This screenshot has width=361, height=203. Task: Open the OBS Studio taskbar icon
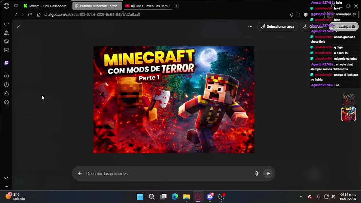(x=222, y=197)
